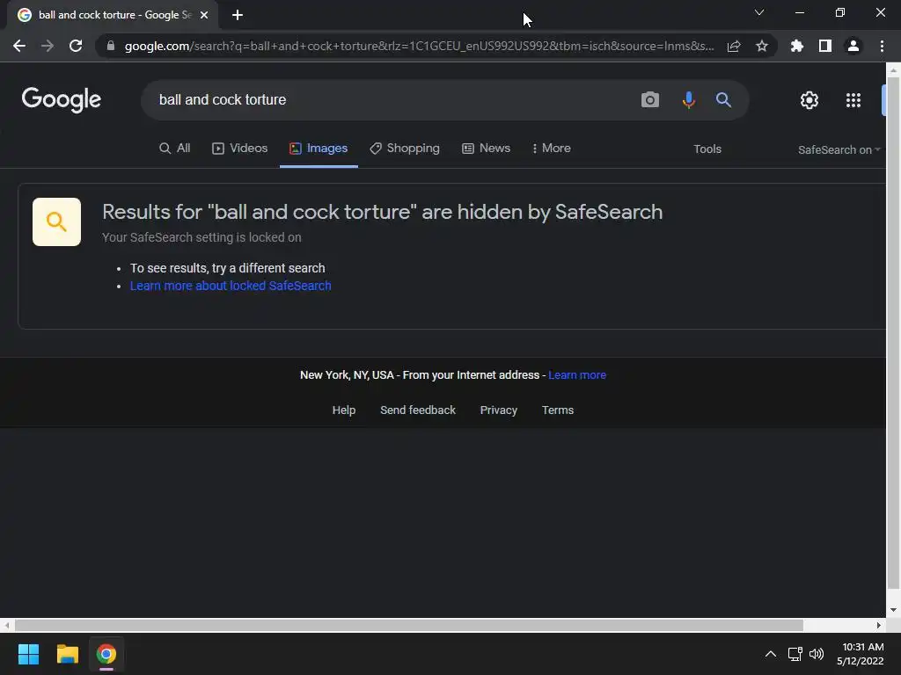Click "To see results, try a different search"
901x675 pixels.
[228, 268]
